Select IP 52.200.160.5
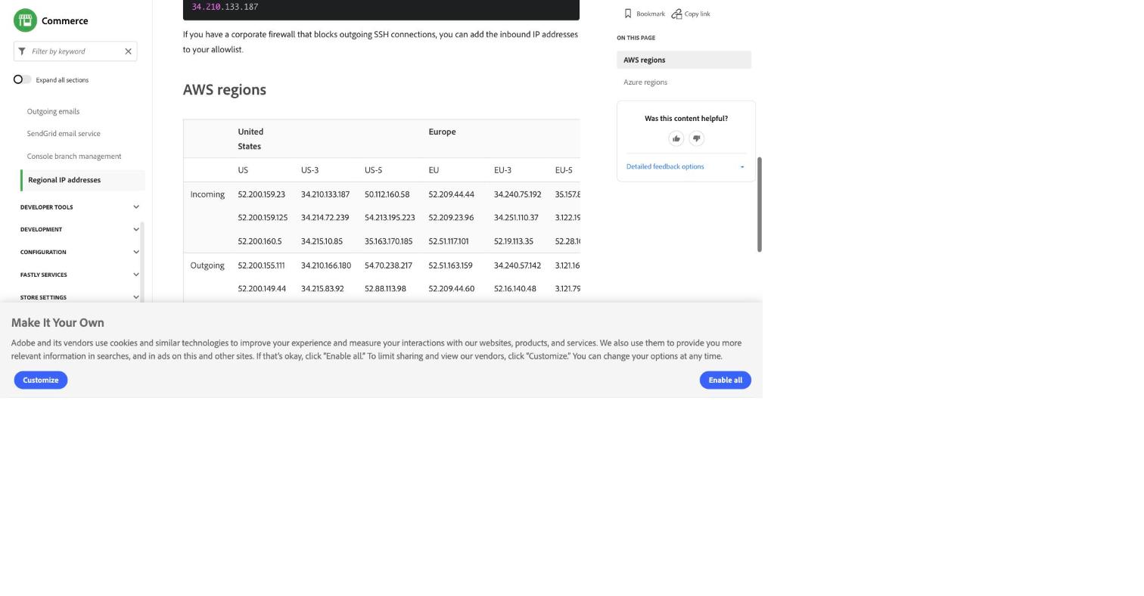The image size is (1144, 596). [260, 241]
